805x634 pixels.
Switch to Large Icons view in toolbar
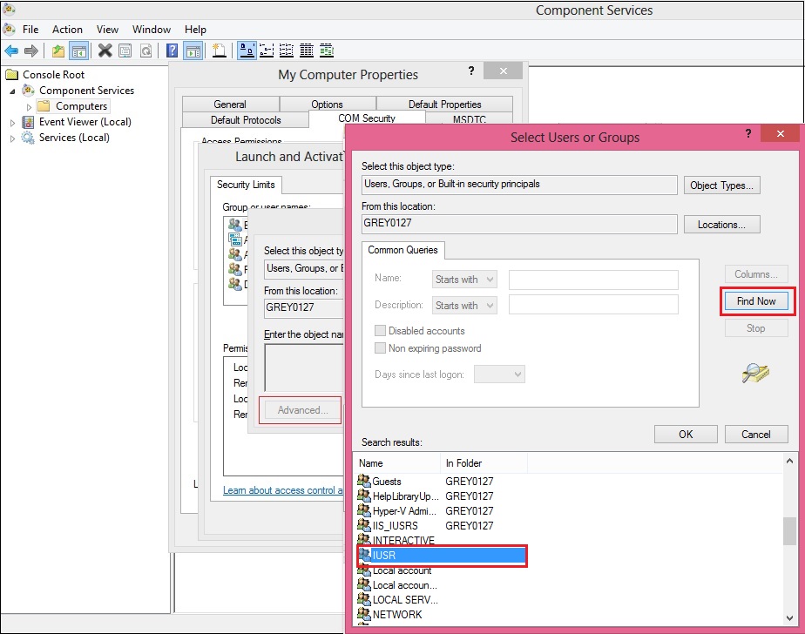click(247, 51)
